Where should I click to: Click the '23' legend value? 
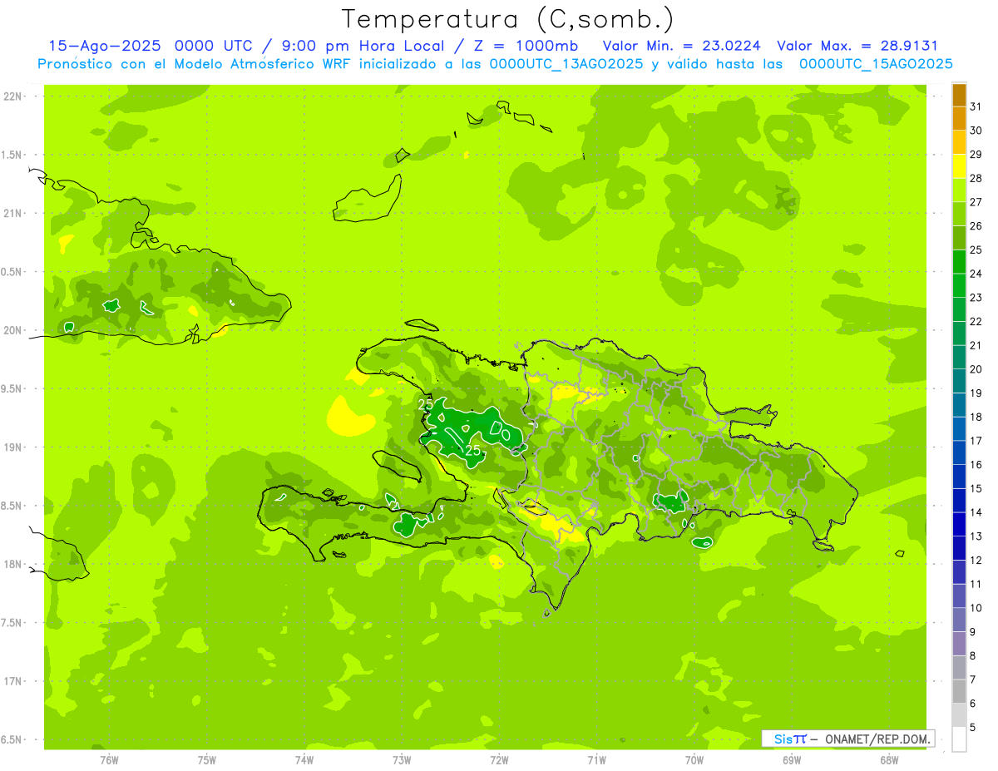pos(976,298)
